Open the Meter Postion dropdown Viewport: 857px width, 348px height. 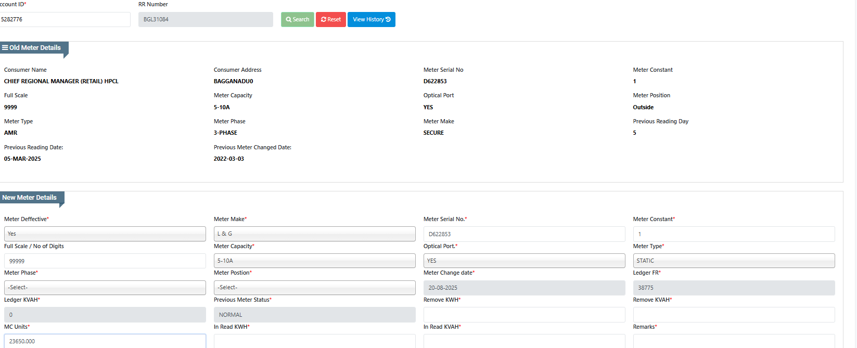[314, 288]
